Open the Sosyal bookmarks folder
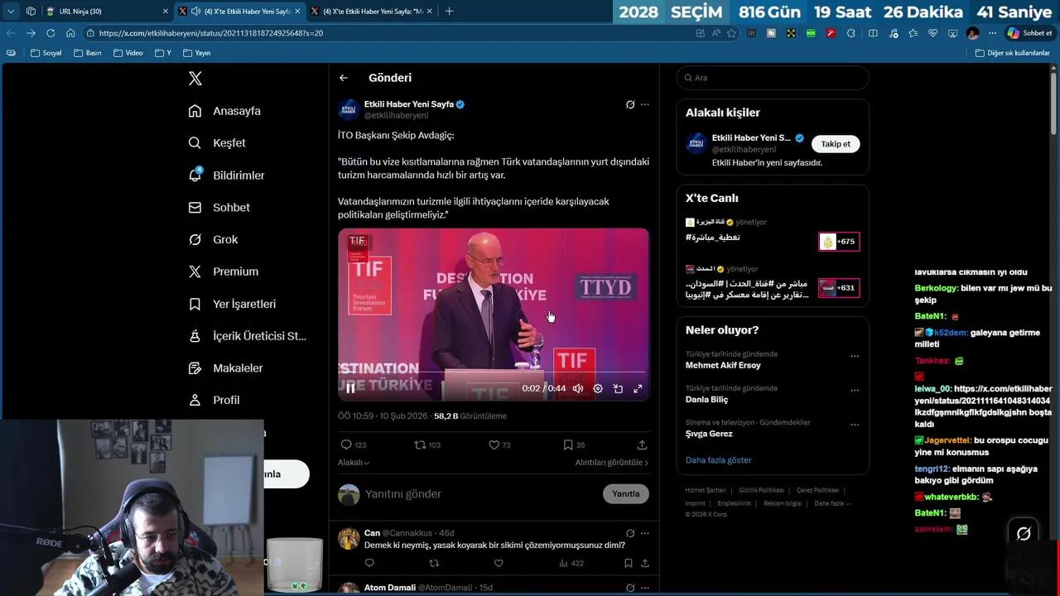 [x=46, y=53]
